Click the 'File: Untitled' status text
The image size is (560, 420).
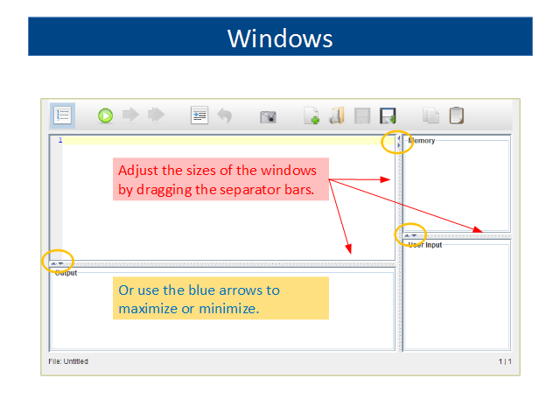[x=68, y=361]
